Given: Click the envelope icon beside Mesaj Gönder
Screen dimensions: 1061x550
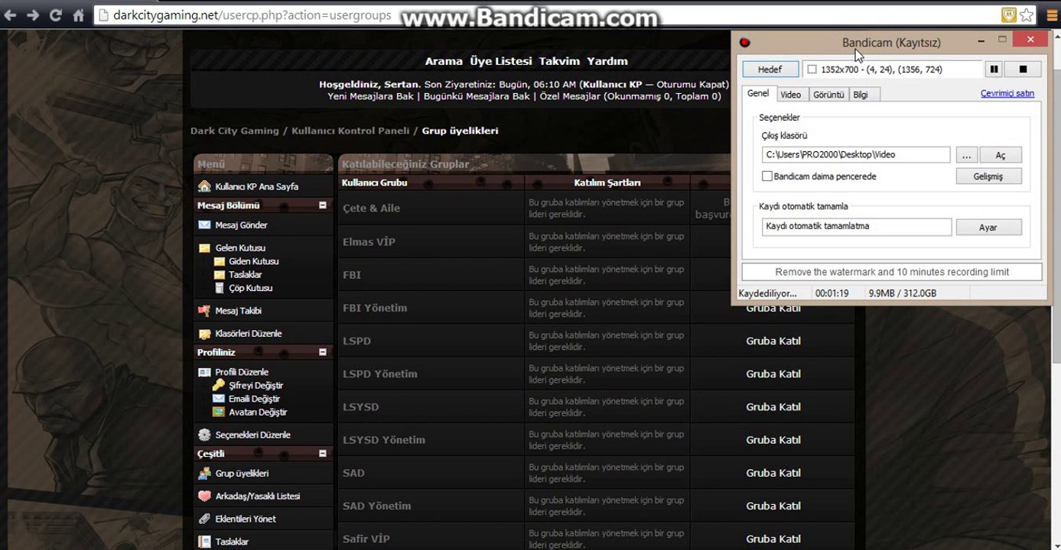Looking at the screenshot, I should tap(204, 225).
